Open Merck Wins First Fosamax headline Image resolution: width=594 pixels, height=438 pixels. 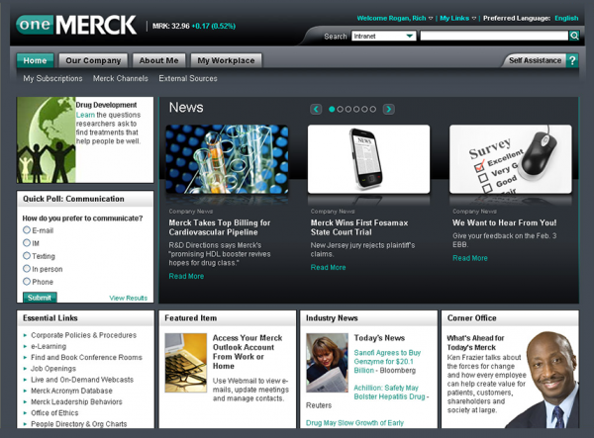tap(359, 227)
